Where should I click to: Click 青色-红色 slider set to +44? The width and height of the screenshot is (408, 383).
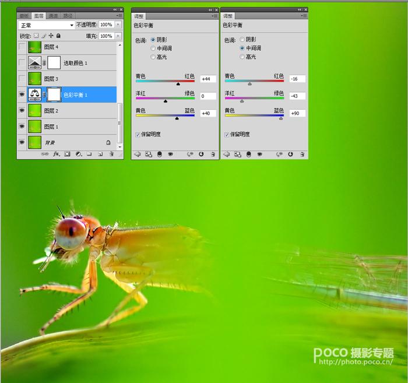click(x=165, y=82)
